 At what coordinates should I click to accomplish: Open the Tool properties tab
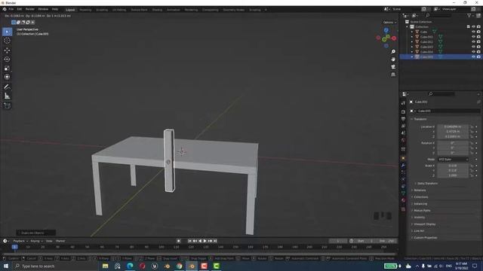(x=403, y=103)
